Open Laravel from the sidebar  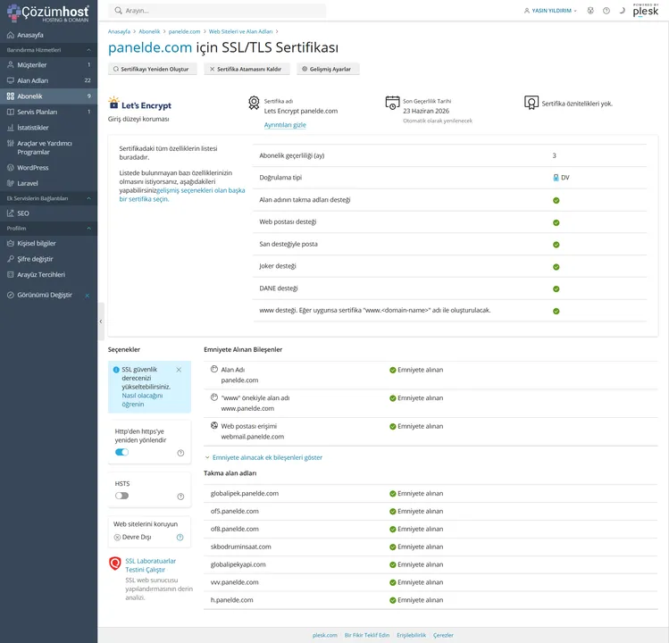pyautogui.click(x=28, y=183)
